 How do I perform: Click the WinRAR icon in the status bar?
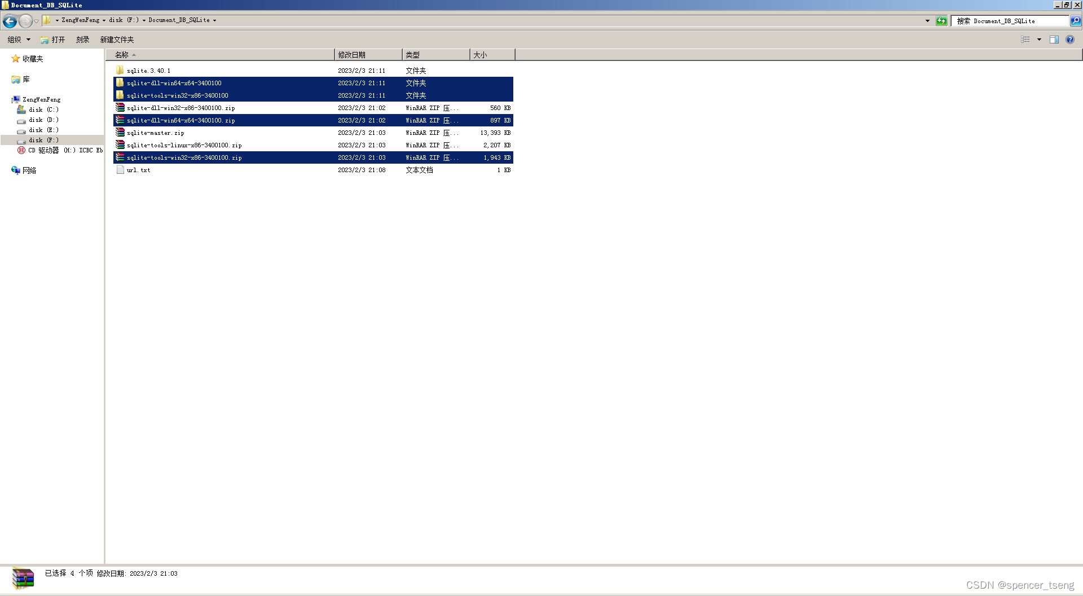tap(23, 577)
